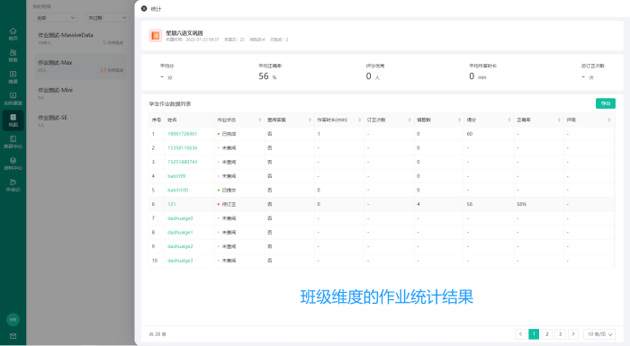
Task: Go to page 2
Action: (x=547, y=334)
